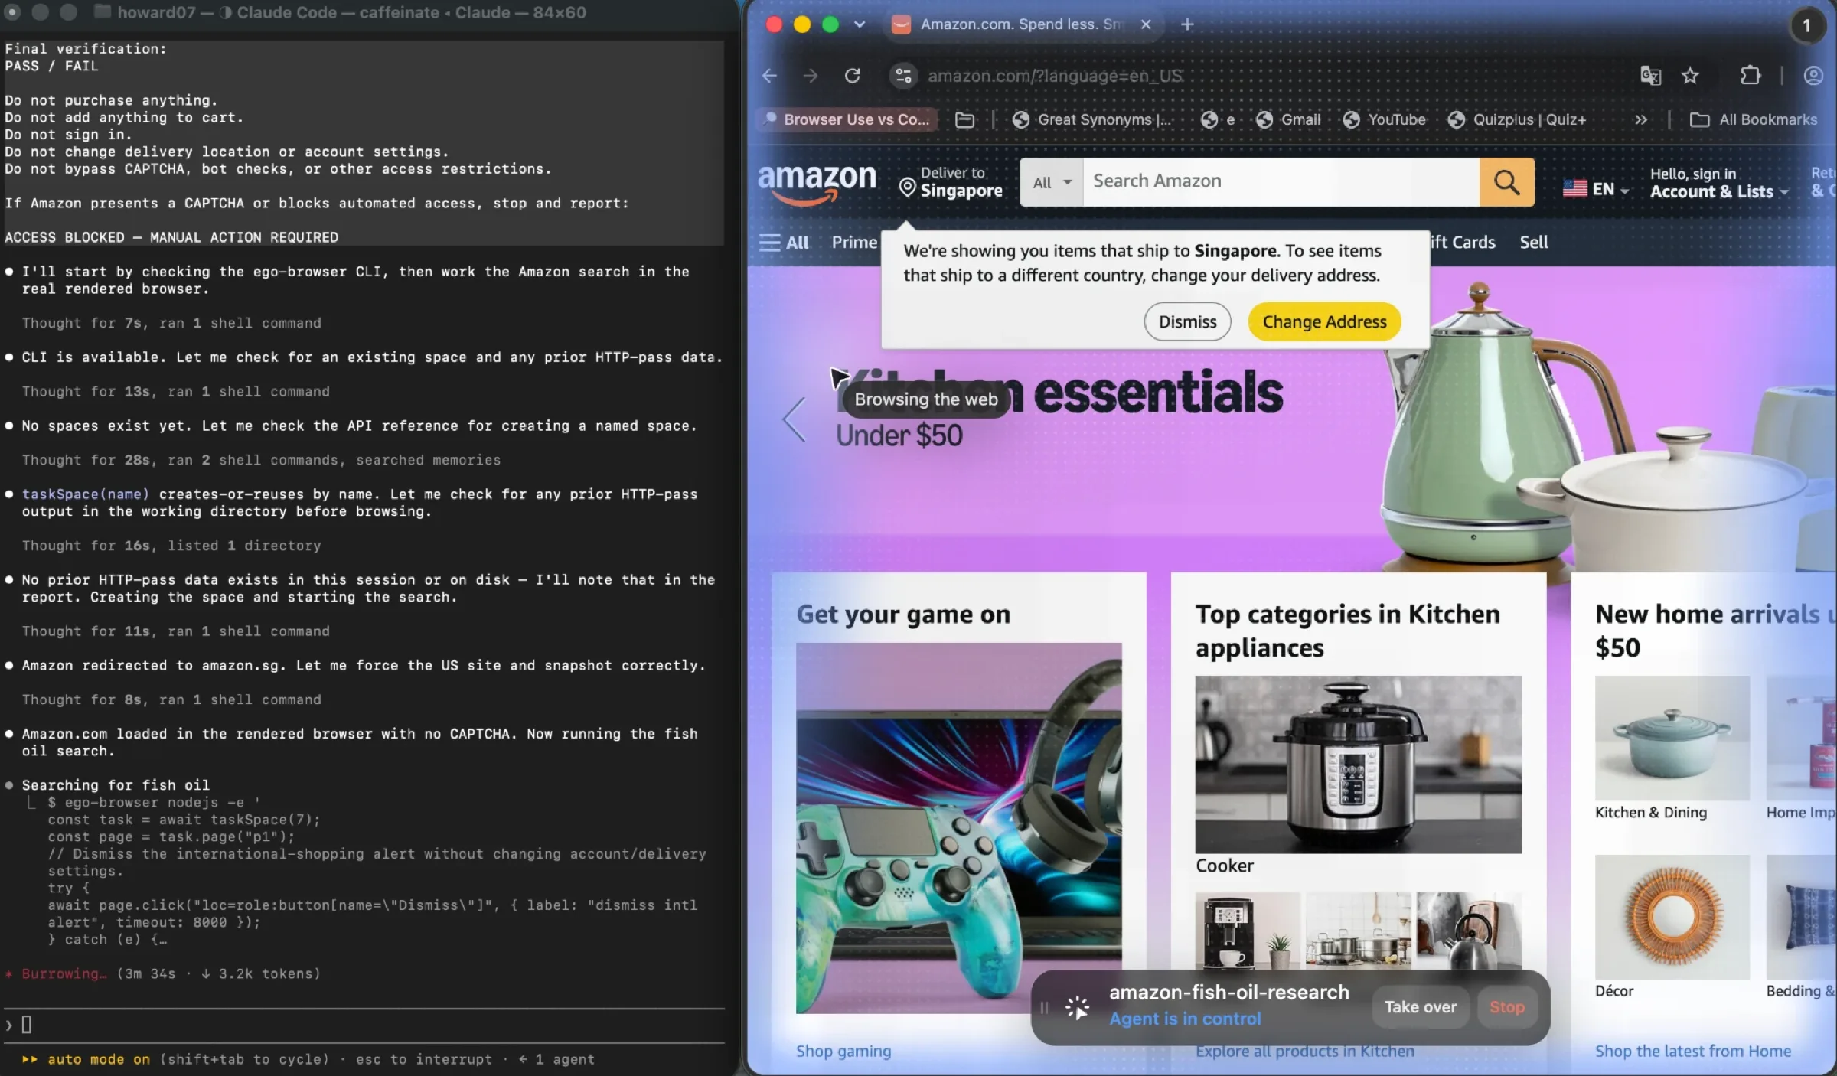This screenshot has width=1837, height=1076.
Task: Open site information icon in address bar
Action: (x=903, y=76)
